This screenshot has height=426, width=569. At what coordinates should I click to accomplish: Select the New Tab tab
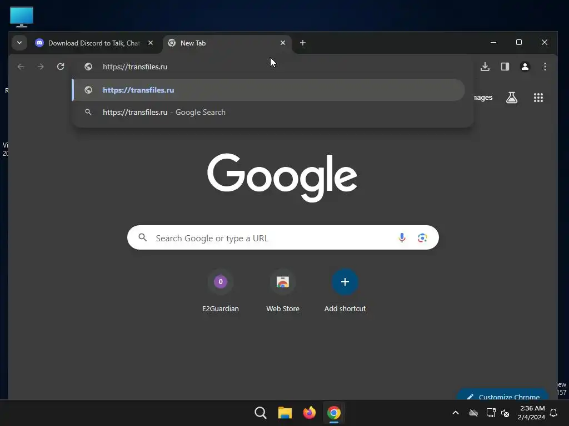(x=227, y=43)
